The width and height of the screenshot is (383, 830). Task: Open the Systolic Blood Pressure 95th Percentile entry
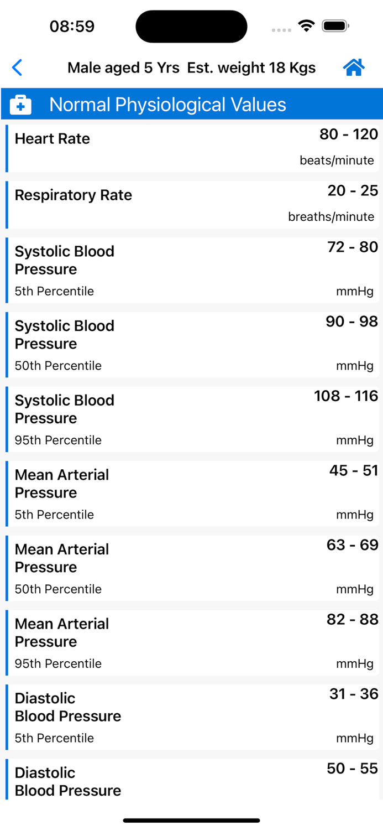[x=191, y=419]
